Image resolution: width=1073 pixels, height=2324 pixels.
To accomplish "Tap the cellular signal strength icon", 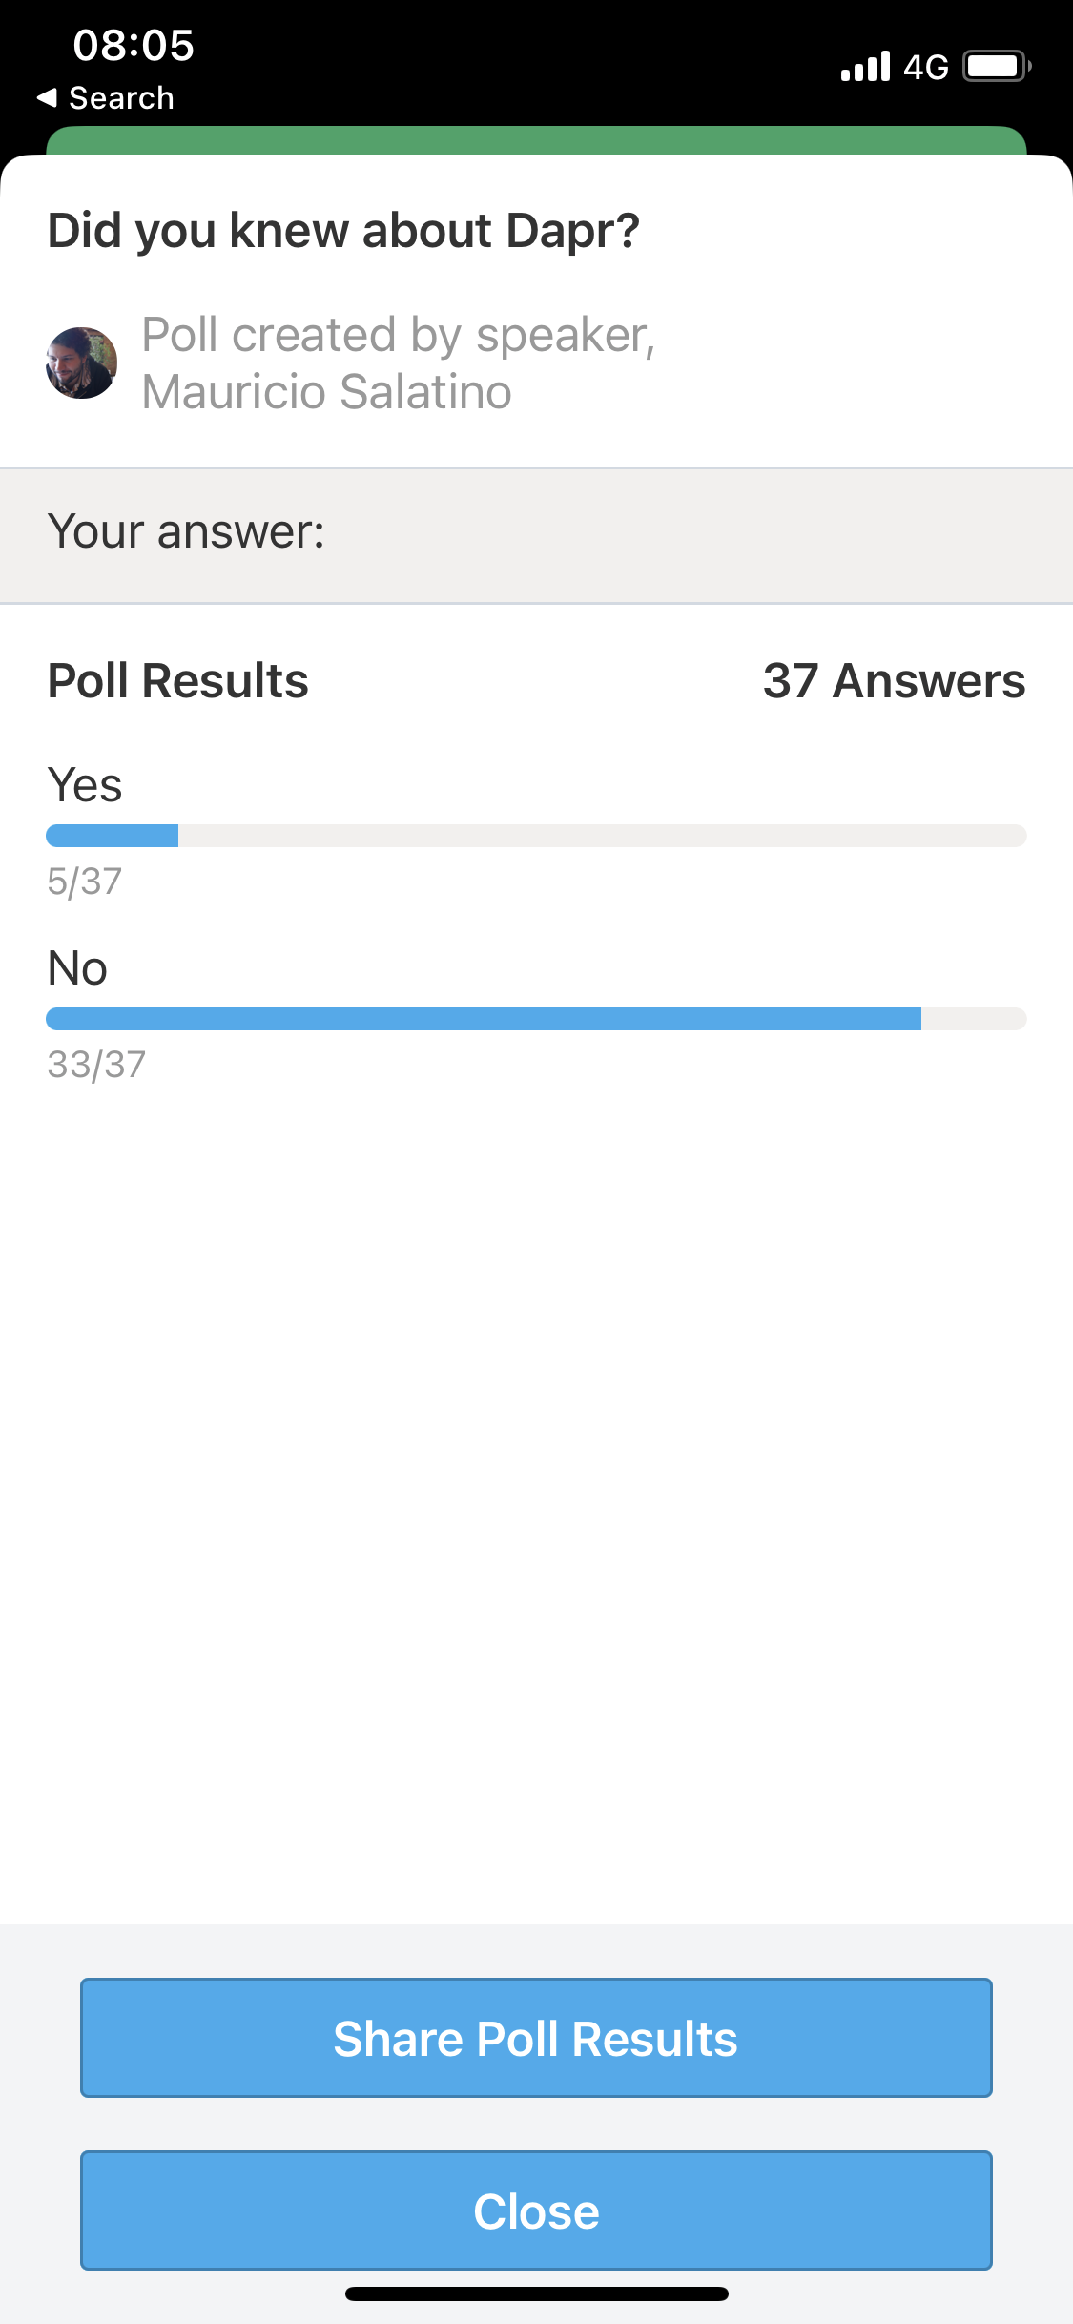I will [865, 66].
